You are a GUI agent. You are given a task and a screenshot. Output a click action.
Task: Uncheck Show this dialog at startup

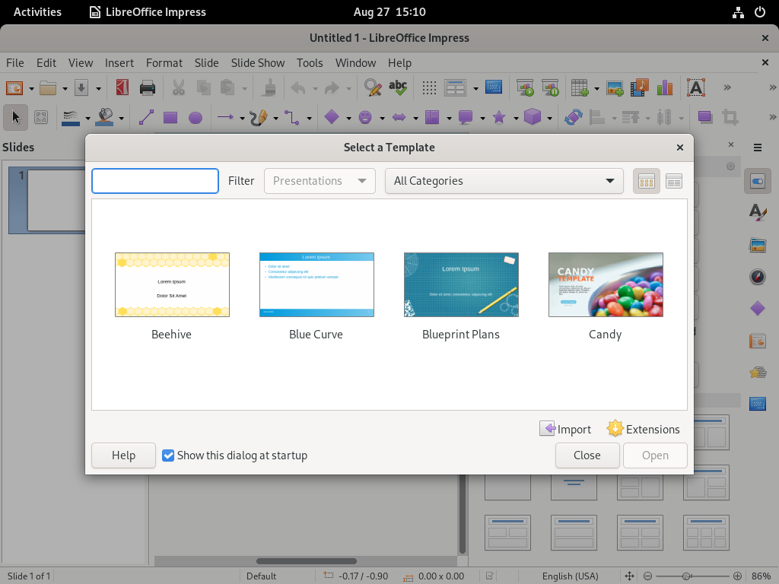coord(168,455)
